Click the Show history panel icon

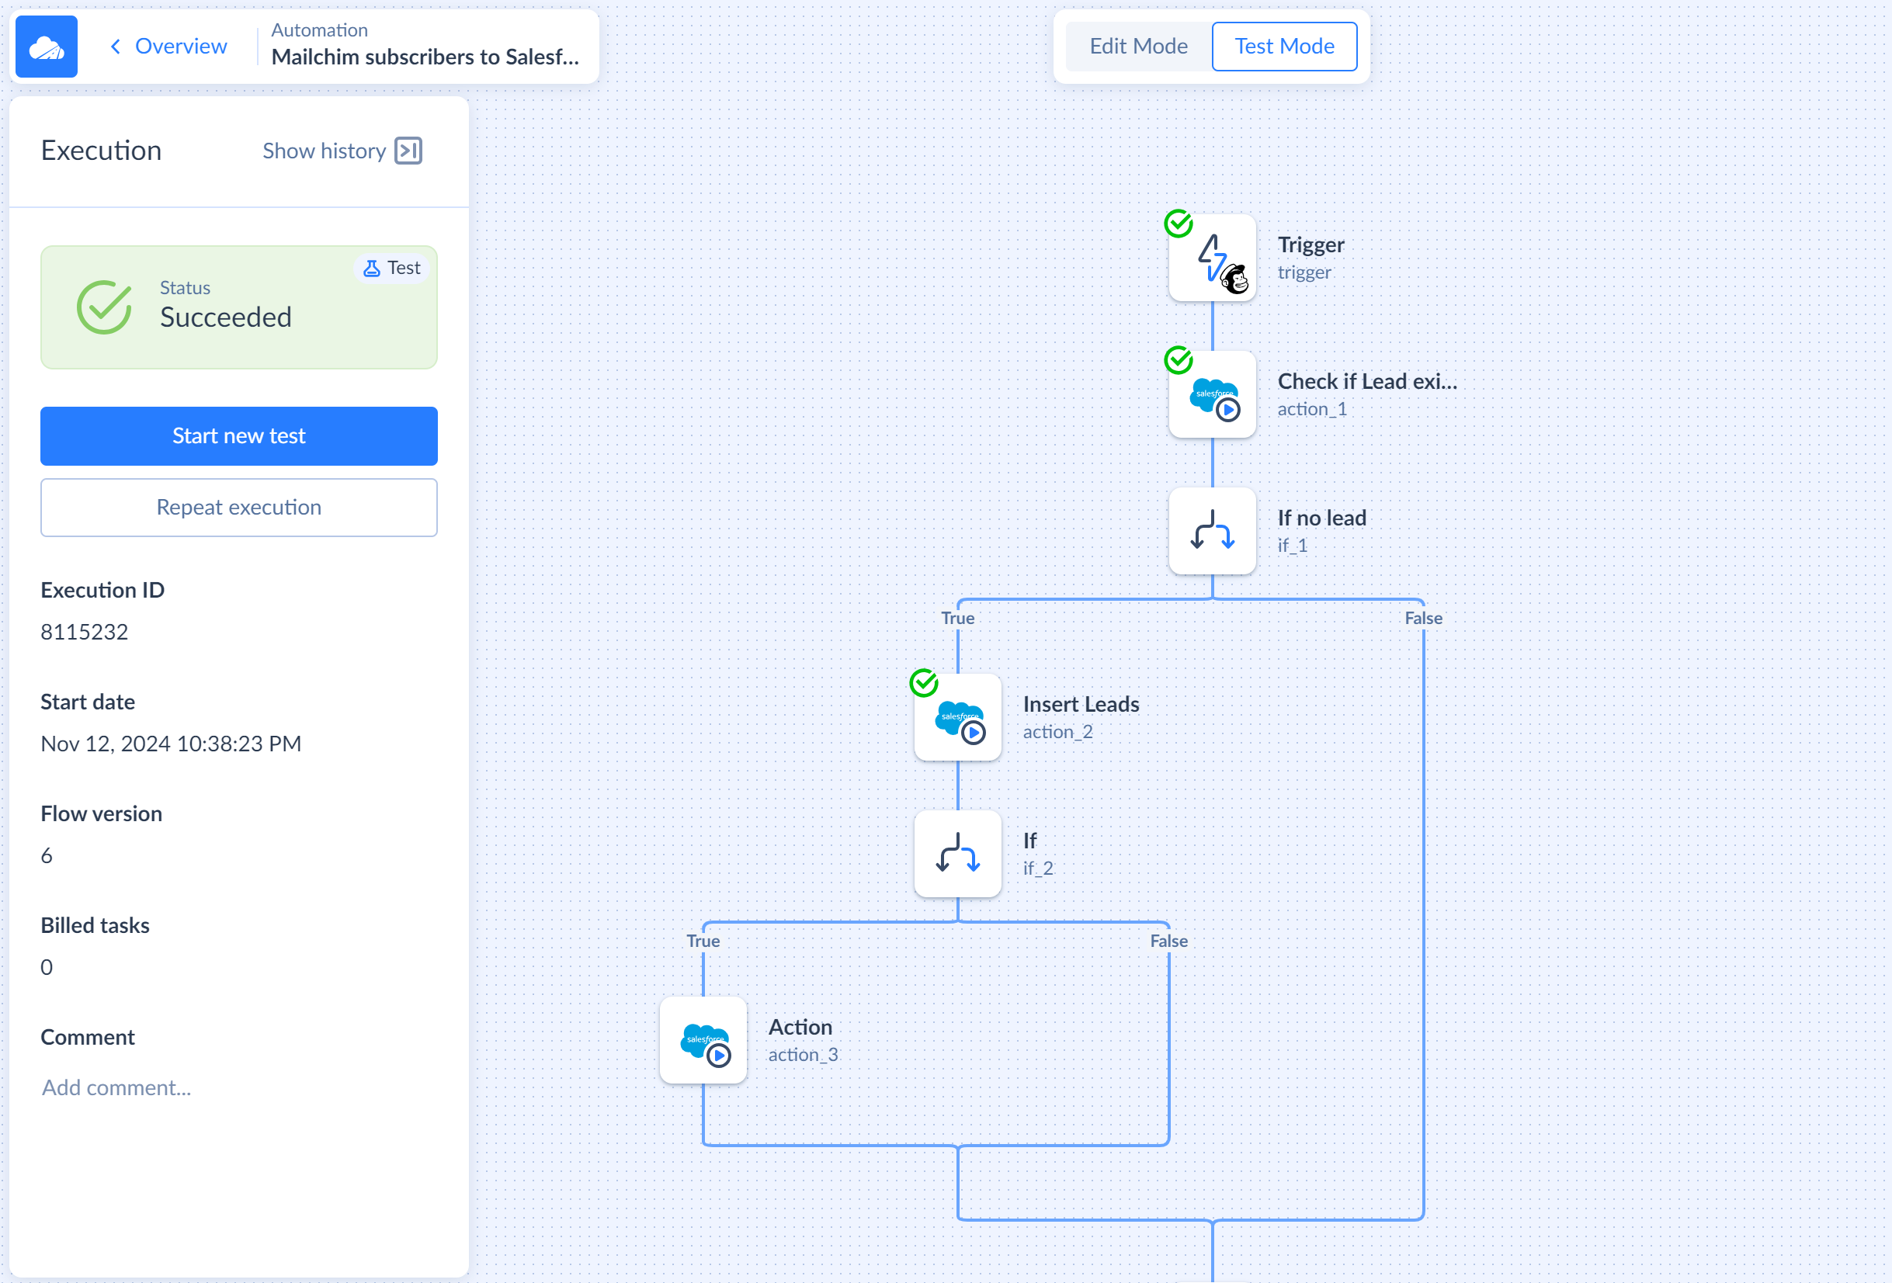pos(408,151)
